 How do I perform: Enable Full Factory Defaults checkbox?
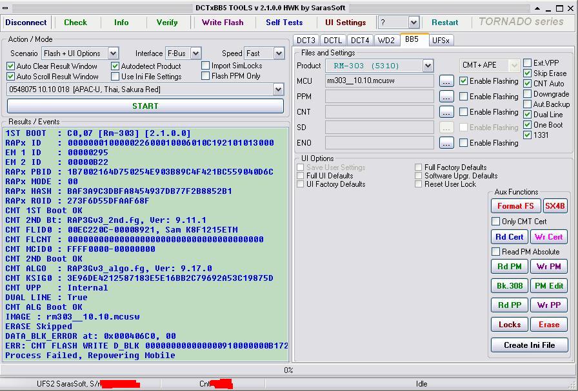[419, 167]
